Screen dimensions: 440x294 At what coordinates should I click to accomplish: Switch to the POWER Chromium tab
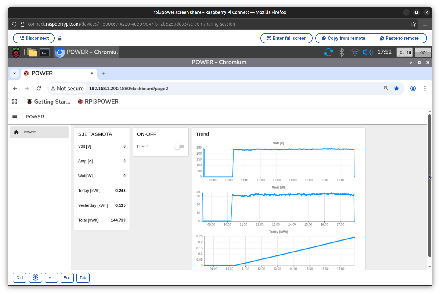pyautogui.click(x=57, y=73)
